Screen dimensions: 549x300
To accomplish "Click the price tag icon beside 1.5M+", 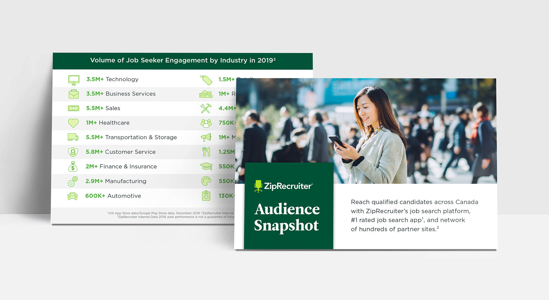I will click(x=206, y=80).
